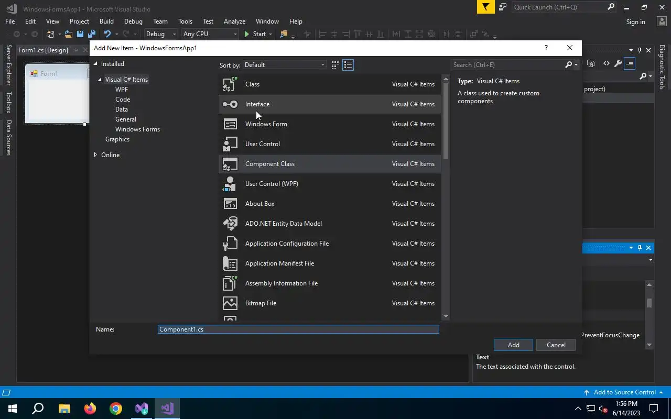The height and width of the screenshot is (419, 671).
Task: Pick the ADO.NET Entity Data Model icon
Action: click(230, 224)
